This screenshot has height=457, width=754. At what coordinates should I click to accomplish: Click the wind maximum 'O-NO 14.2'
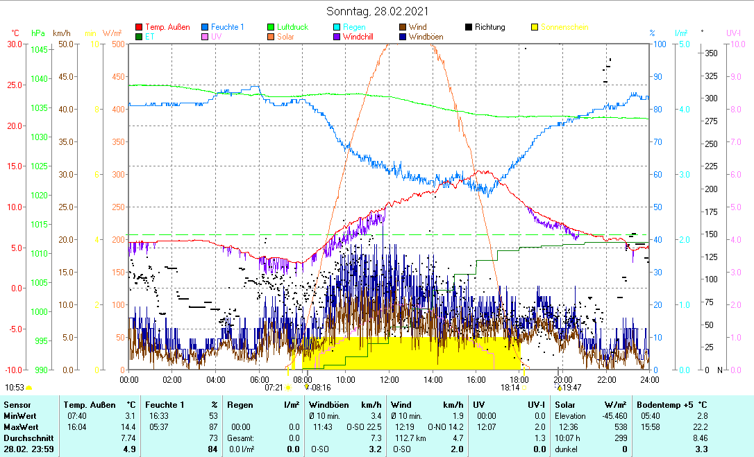pos(446,427)
